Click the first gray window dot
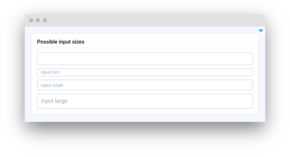 click(x=31, y=20)
